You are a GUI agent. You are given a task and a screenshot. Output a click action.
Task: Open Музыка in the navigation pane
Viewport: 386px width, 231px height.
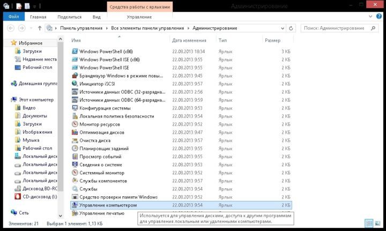click(x=31, y=140)
